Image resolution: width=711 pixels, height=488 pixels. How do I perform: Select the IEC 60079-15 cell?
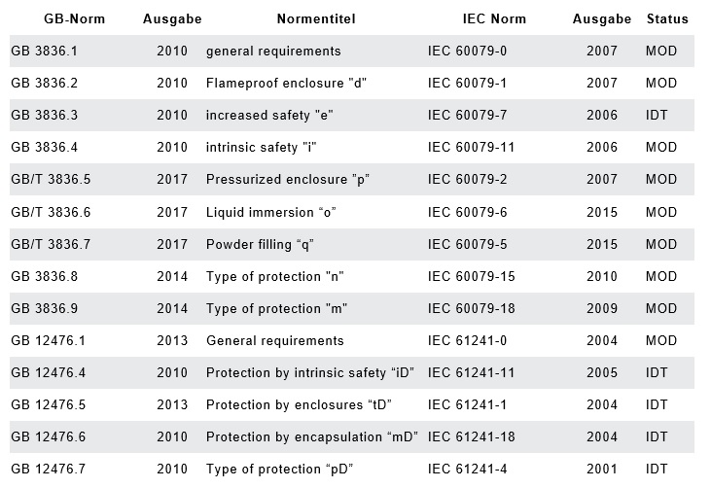point(471,276)
